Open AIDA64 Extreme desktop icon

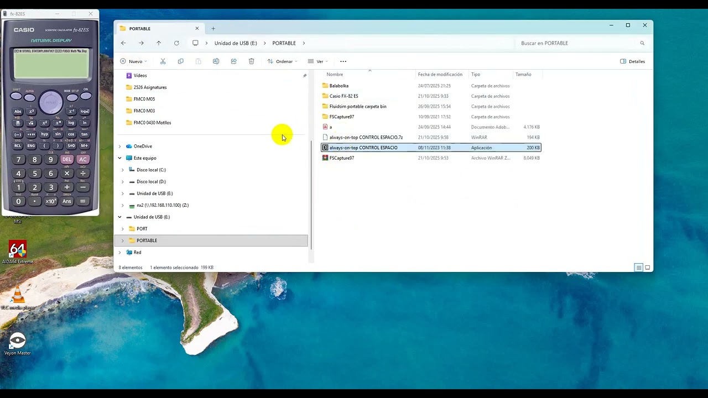pyautogui.click(x=18, y=252)
